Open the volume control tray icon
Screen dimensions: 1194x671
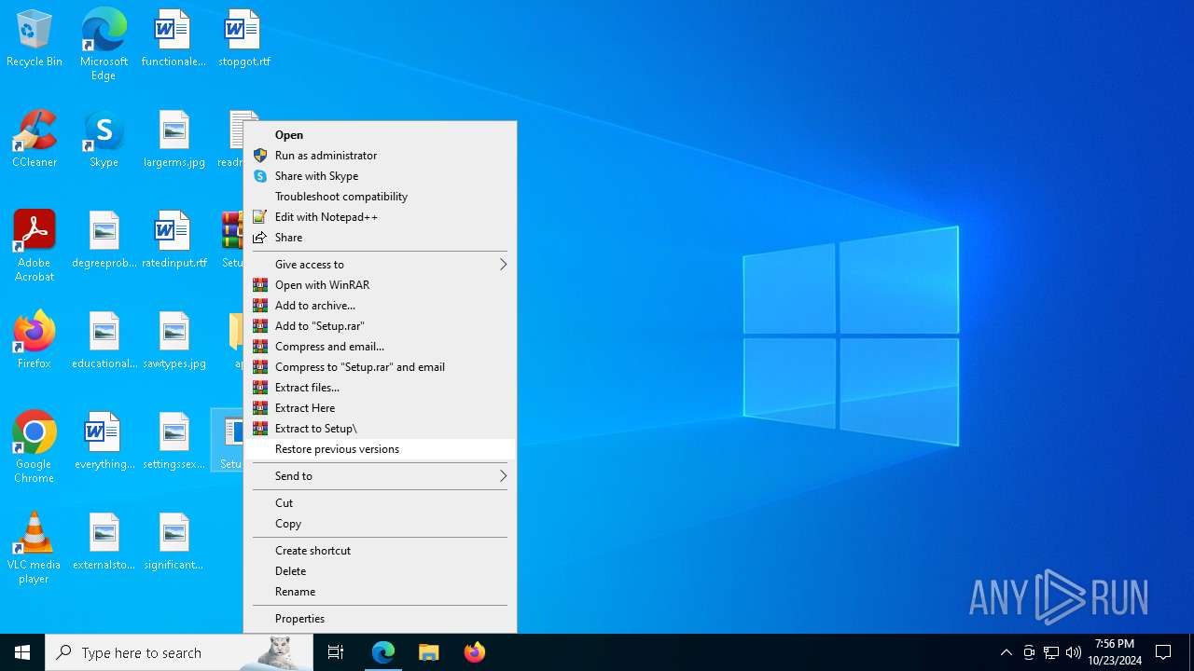click(x=1074, y=652)
